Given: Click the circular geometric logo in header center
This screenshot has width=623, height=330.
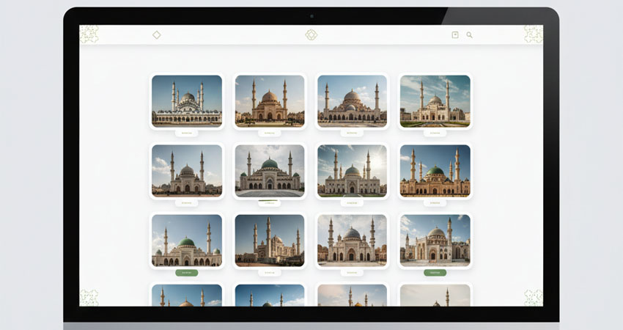Looking at the screenshot, I should click(x=311, y=35).
